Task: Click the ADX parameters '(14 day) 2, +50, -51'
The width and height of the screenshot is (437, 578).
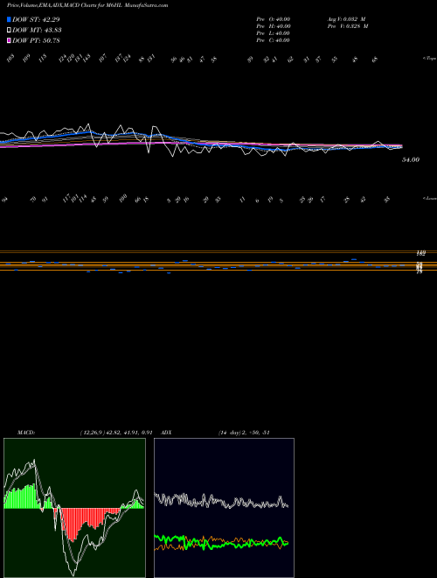Action: pyautogui.click(x=244, y=433)
